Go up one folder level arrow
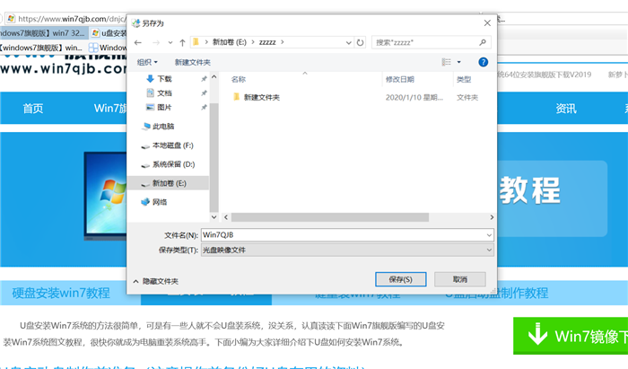The image size is (628, 369). pyautogui.click(x=183, y=42)
